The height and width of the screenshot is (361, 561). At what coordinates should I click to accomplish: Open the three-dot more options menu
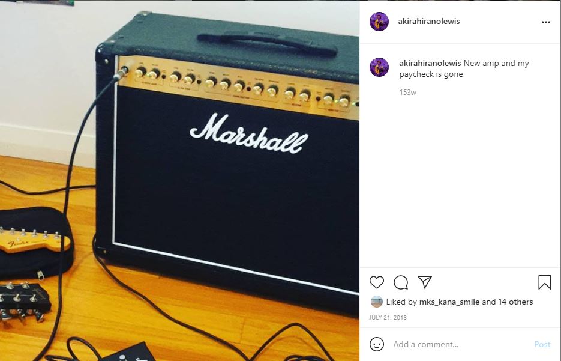click(545, 22)
